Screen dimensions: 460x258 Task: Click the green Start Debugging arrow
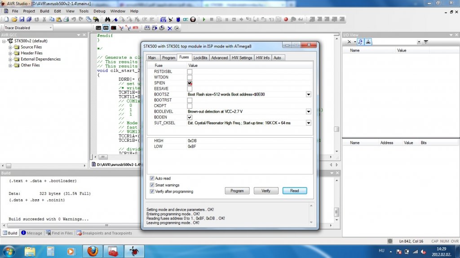pos(204,19)
